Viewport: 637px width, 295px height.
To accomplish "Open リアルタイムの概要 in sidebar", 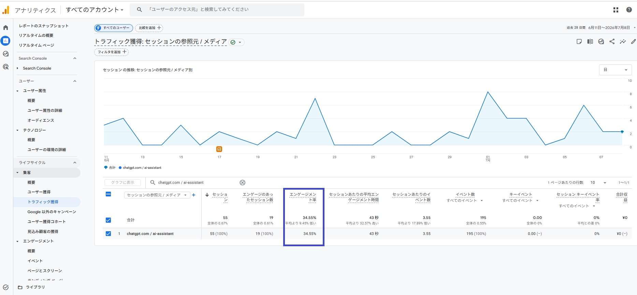I will pos(36,35).
